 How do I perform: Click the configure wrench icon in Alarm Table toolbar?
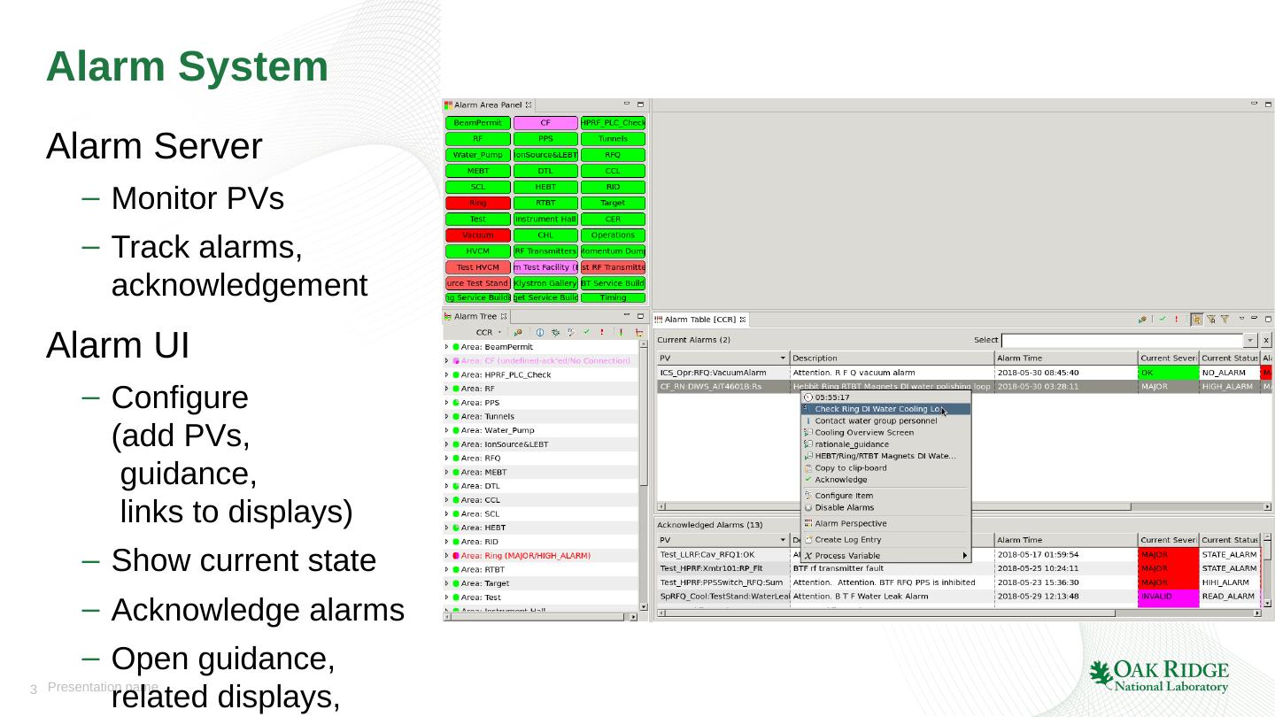[1143, 320]
